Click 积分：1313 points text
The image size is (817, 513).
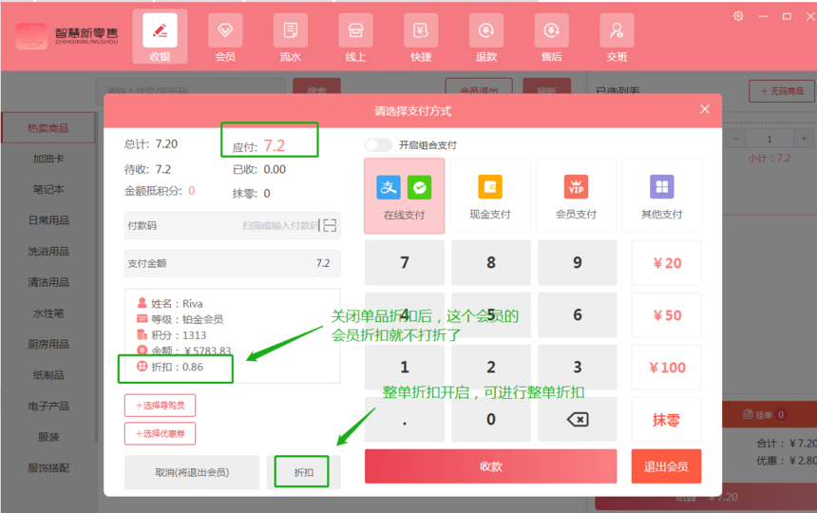(179, 335)
